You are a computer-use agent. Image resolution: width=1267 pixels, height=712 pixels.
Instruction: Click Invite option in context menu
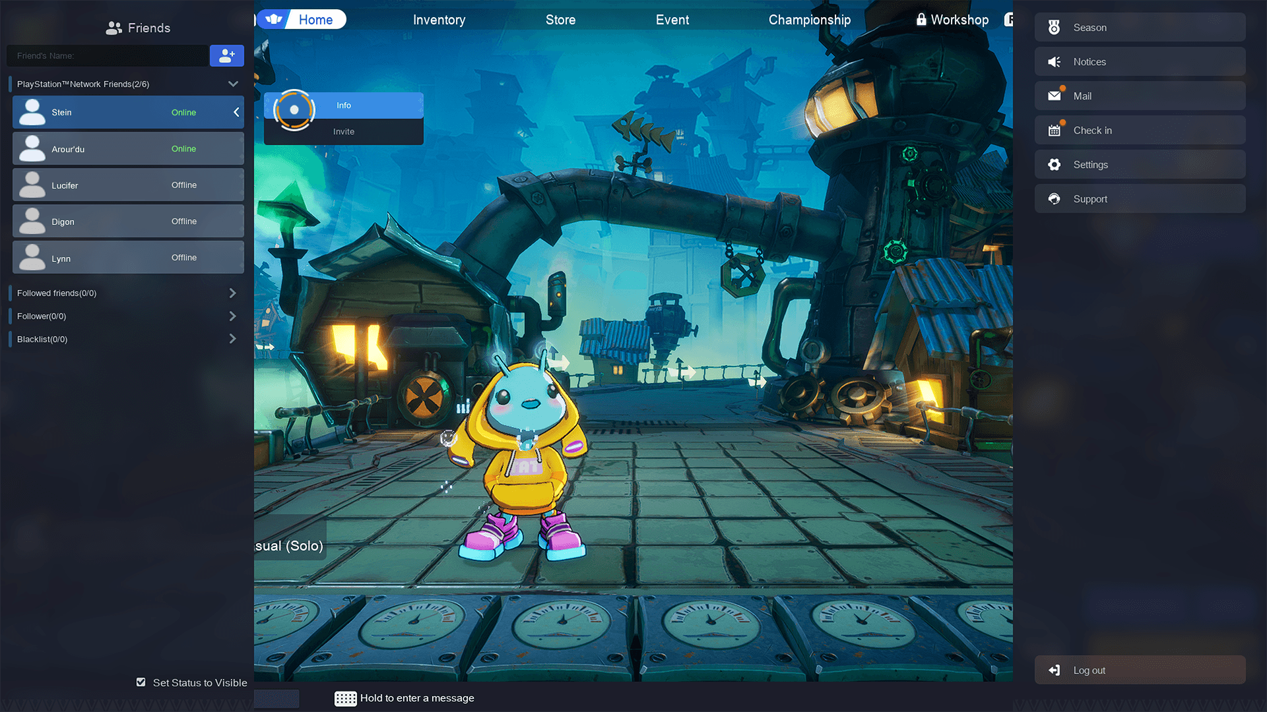[x=344, y=131]
